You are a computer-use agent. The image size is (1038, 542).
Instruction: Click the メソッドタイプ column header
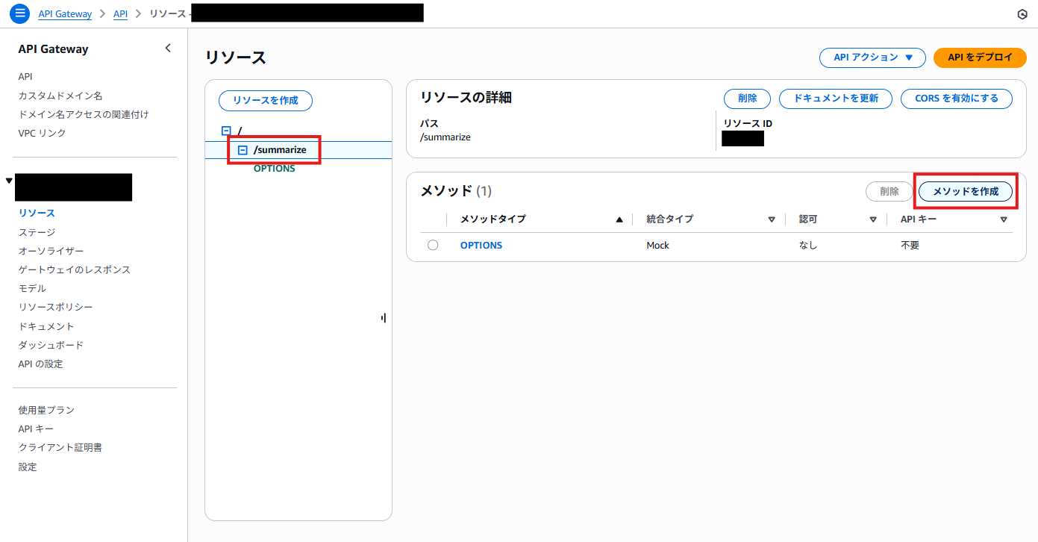click(493, 219)
